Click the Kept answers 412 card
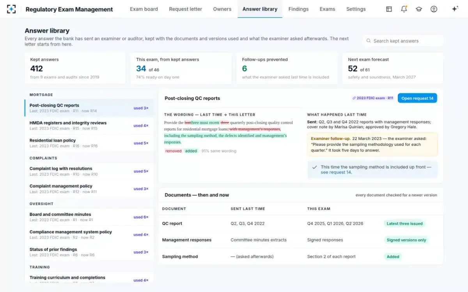 (75, 68)
